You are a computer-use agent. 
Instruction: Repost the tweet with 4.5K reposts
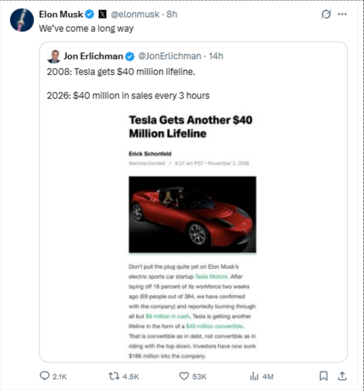[x=113, y=376]
